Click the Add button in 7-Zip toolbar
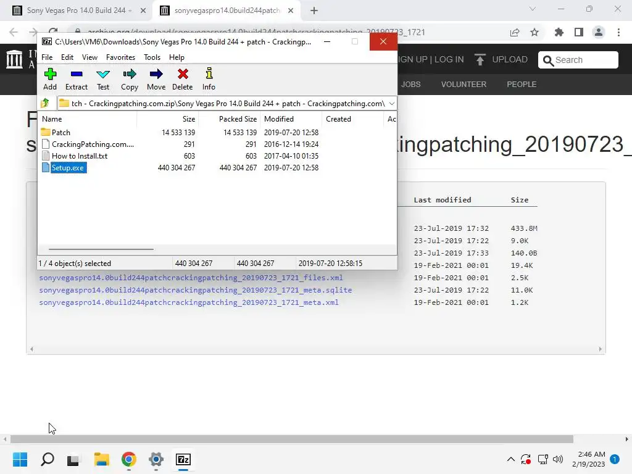The image size is (632, 474). (x=50, y=80)
